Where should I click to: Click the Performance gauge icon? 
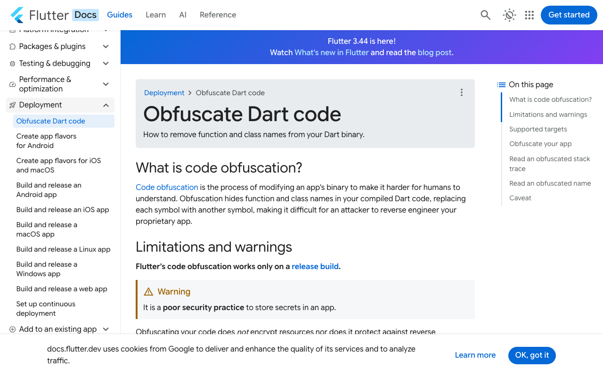coord(13,84)
